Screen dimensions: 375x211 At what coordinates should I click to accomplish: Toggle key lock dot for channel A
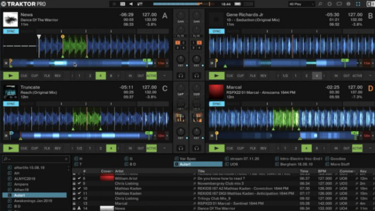pyautogui.click(x=187, y=65)
